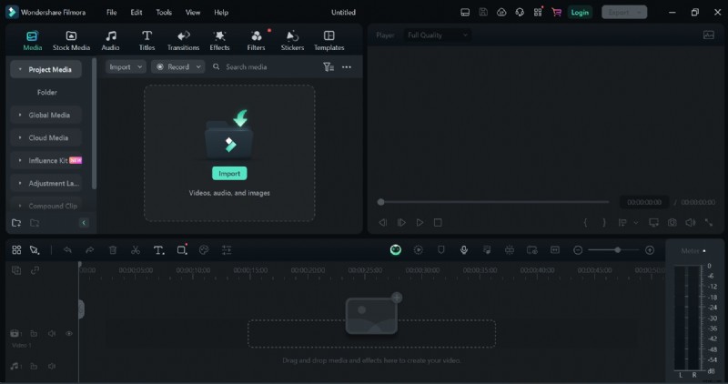Open the Record dropdown
This screenshot has width=728, height=384.
coord(178,66)
